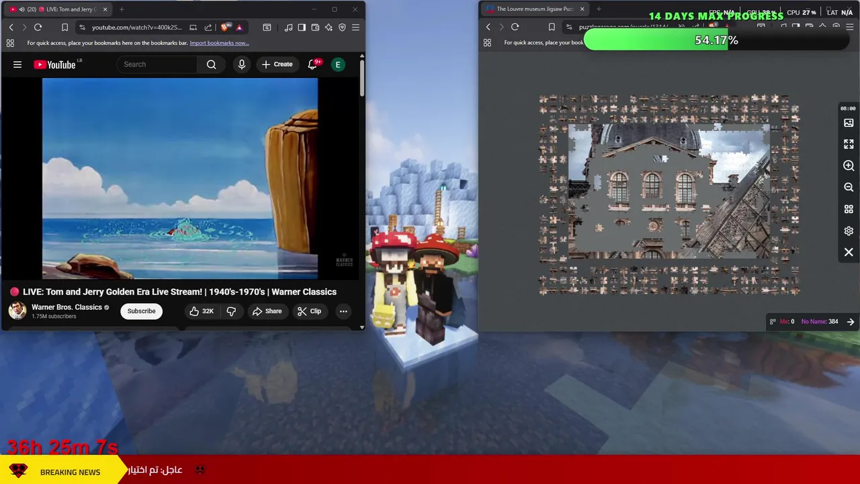Toggle the Brave sidebar panel icon
This screenshot has width=860, height=484.
(302, 27)
